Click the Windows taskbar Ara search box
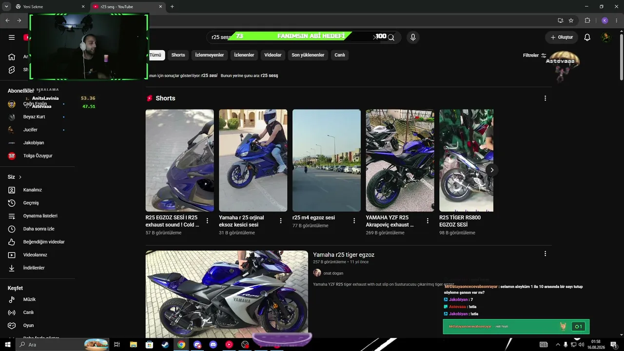Viewport: 624px width, 351px height. click(63, 345)
